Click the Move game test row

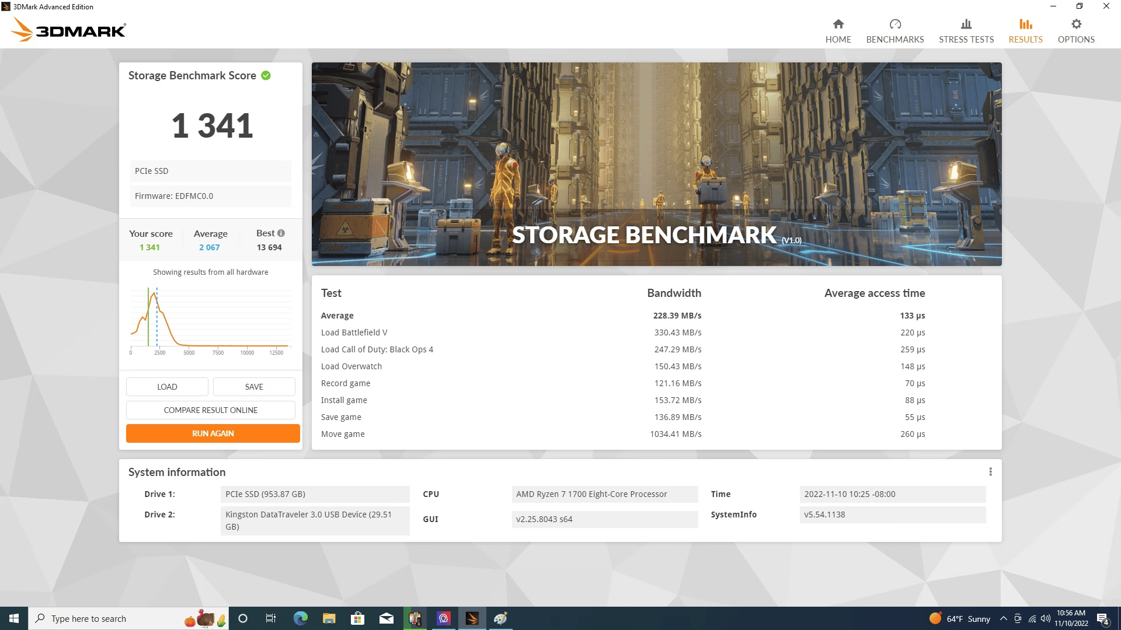click(x=623, y=434)
